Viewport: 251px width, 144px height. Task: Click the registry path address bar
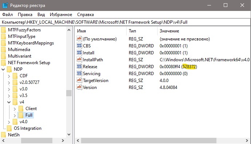coord(125,22)
